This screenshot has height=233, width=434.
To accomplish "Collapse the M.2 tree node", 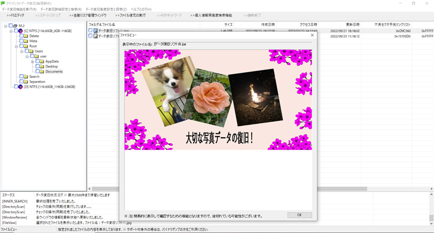I will point(5,26).
